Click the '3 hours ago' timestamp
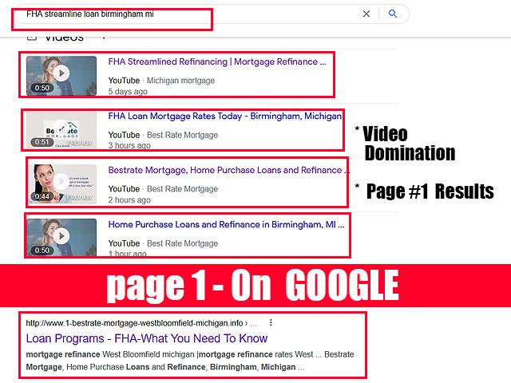This screenshot has width=511, height=383. click(x=129, y=145)
